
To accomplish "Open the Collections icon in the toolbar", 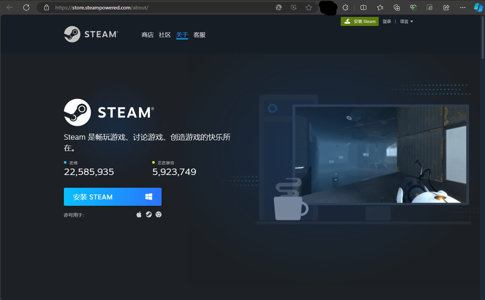I will tap(397, 8).
